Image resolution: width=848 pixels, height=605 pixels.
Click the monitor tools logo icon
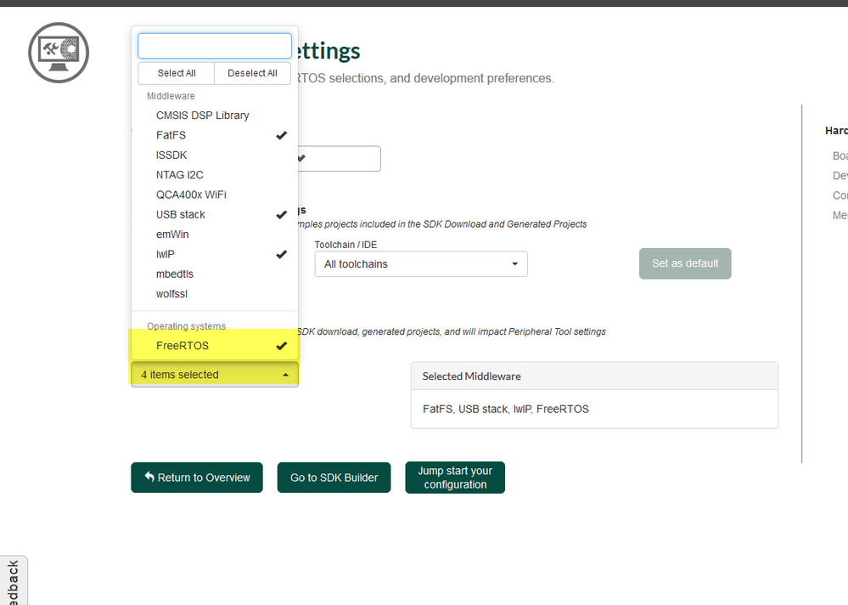[59, 53]
